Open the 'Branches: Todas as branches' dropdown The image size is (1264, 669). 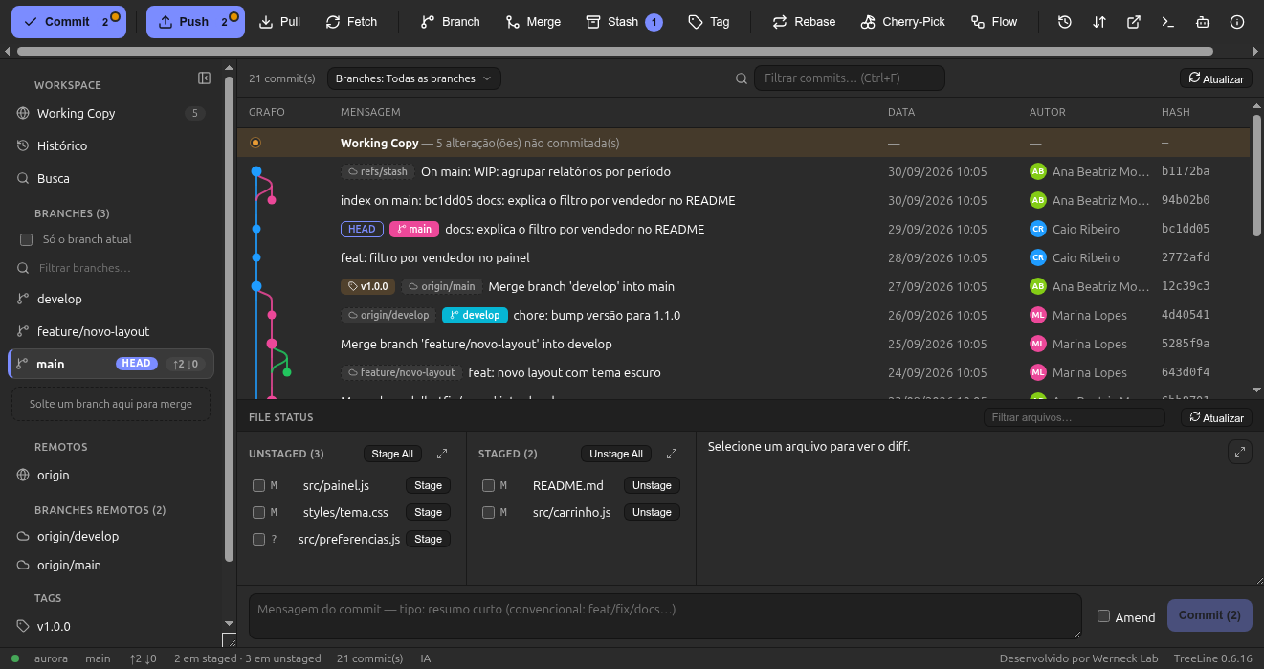(x=413, y=78)
